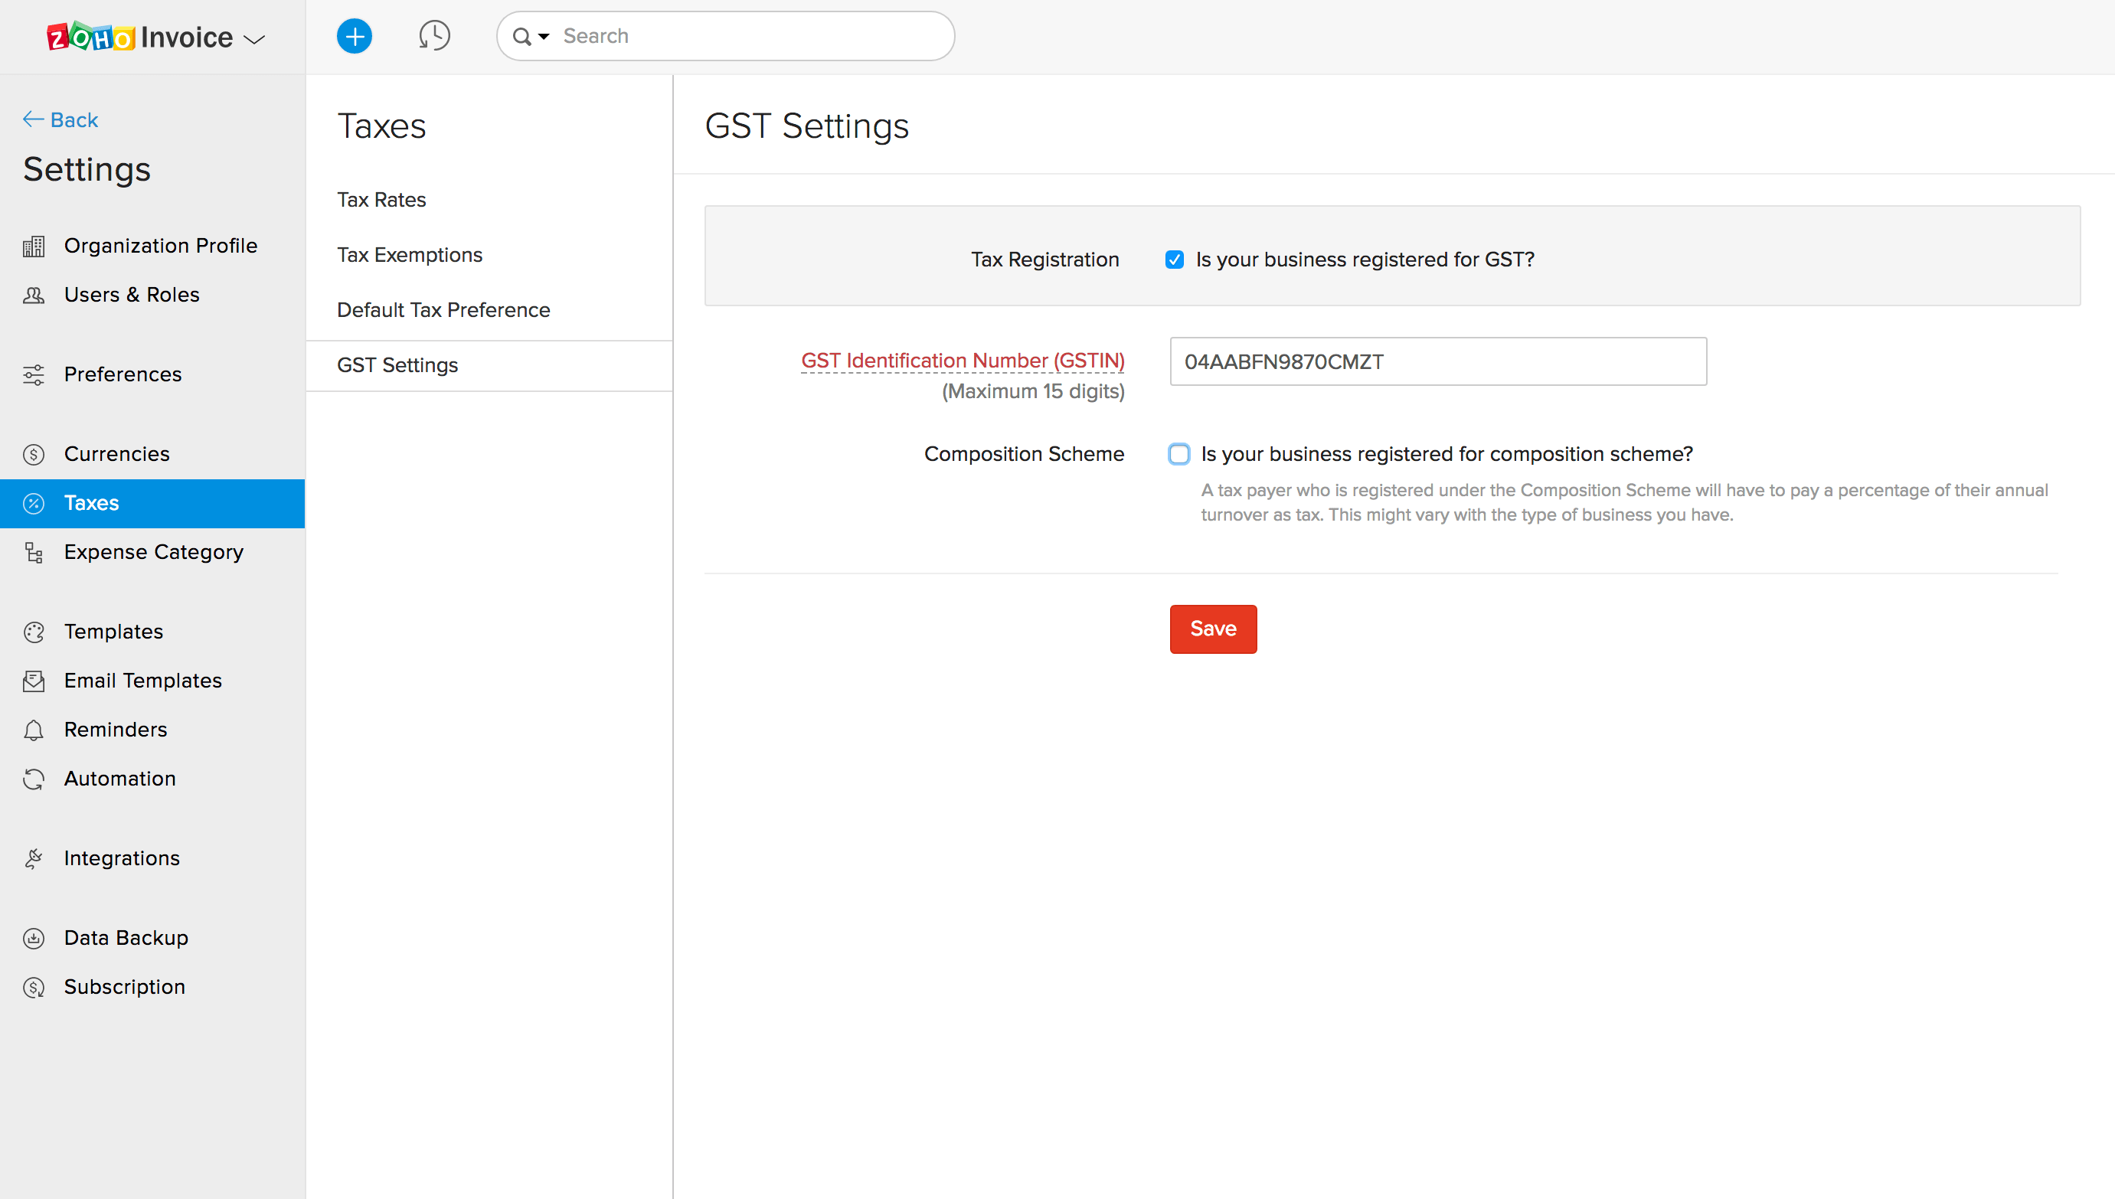This screenshot has width=2115, height=1199.
Task: Click the Automation sync icon
Action: click(33, 778)
